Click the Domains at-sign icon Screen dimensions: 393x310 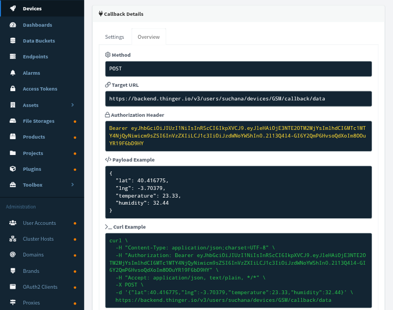(x=13, y=255)
